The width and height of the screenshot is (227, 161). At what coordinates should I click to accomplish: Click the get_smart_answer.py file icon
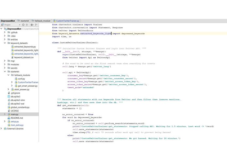pyautogui.click(x=16, y=86)
